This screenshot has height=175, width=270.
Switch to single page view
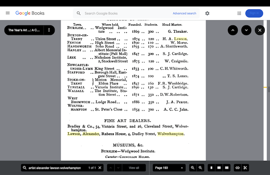coord(211,168)
